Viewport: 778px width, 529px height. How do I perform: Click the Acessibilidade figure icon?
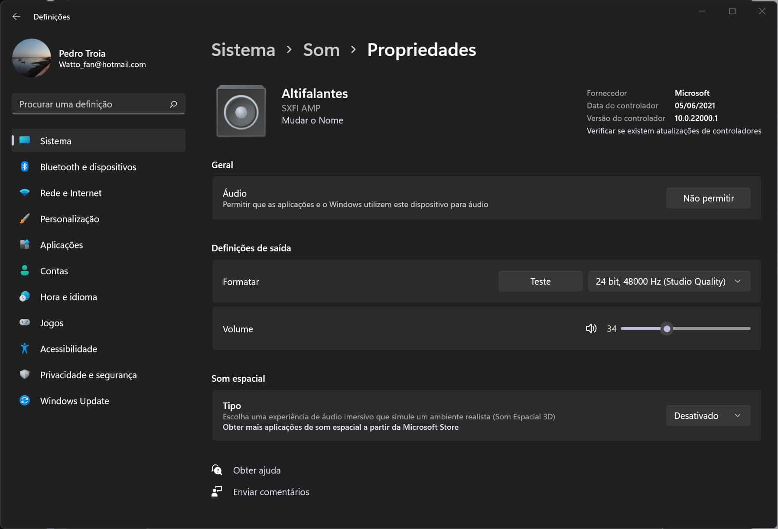(x=25, y=349)
